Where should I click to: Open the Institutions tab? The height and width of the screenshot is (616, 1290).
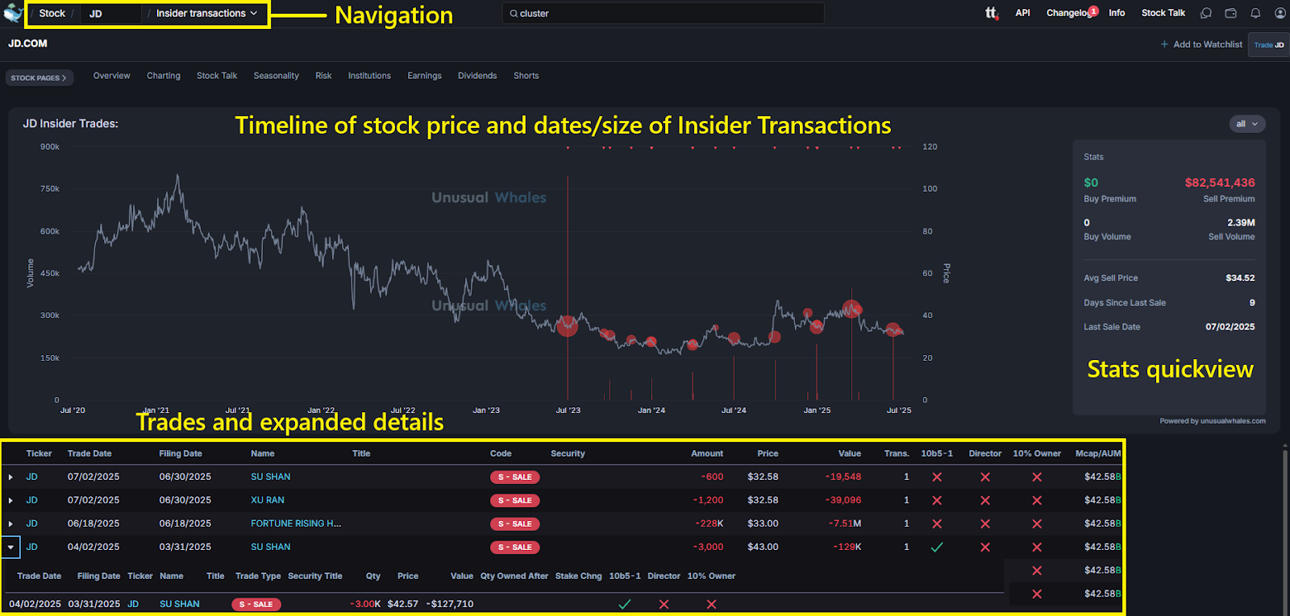click(x=369, y=76)
